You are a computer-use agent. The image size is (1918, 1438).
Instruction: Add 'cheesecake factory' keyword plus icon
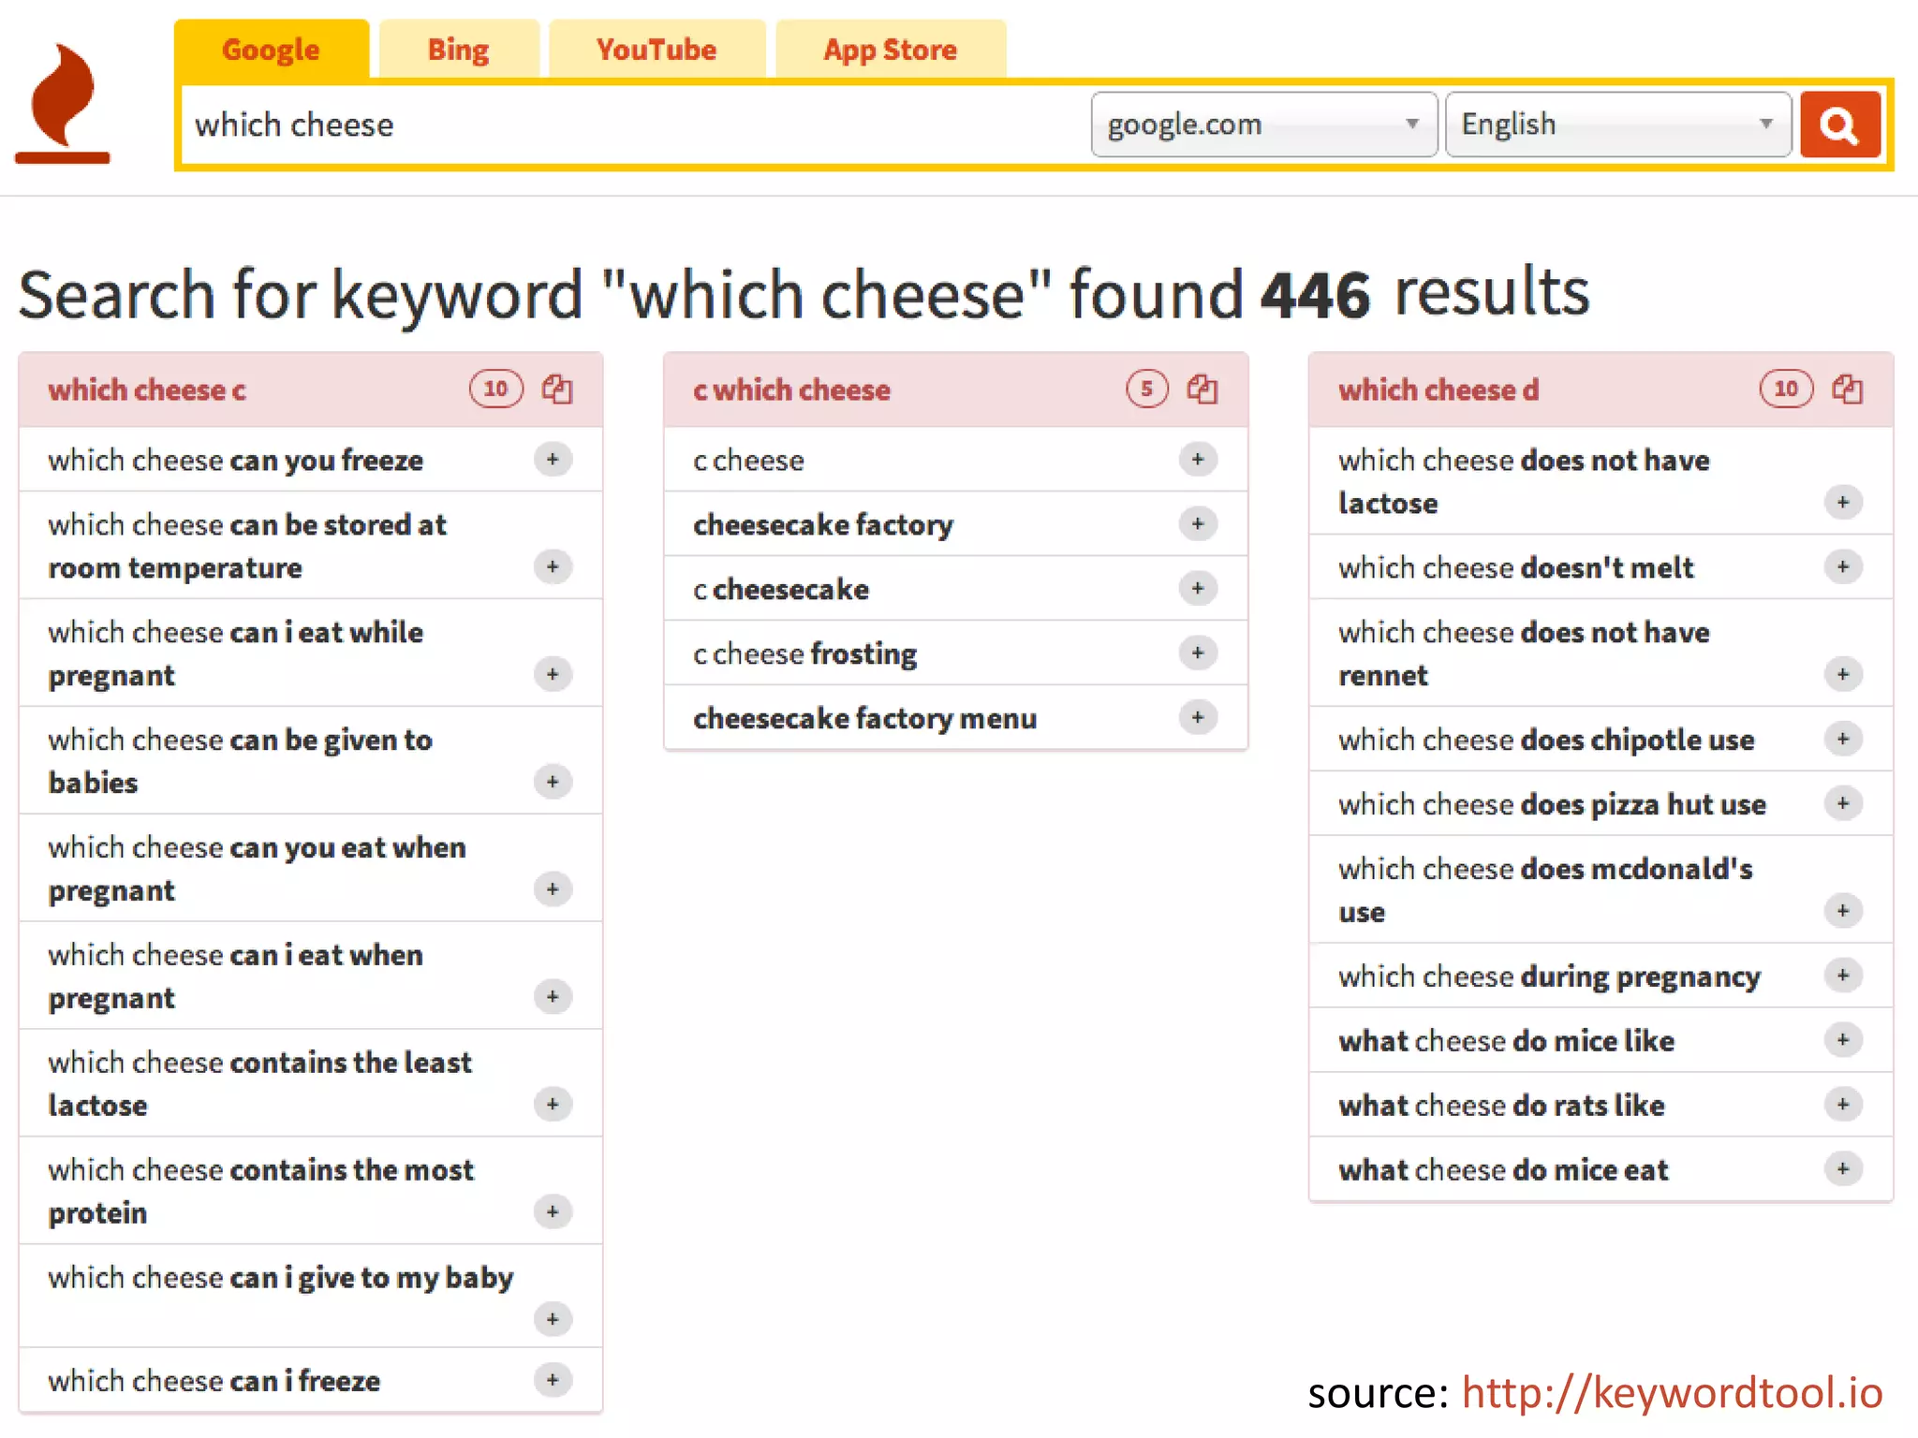tap(1197, 523)
